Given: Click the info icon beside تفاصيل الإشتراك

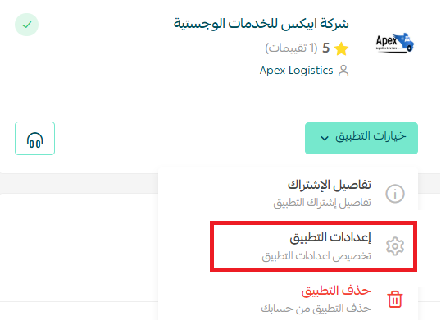Looking at the screenshot, I should click(395, 194).
